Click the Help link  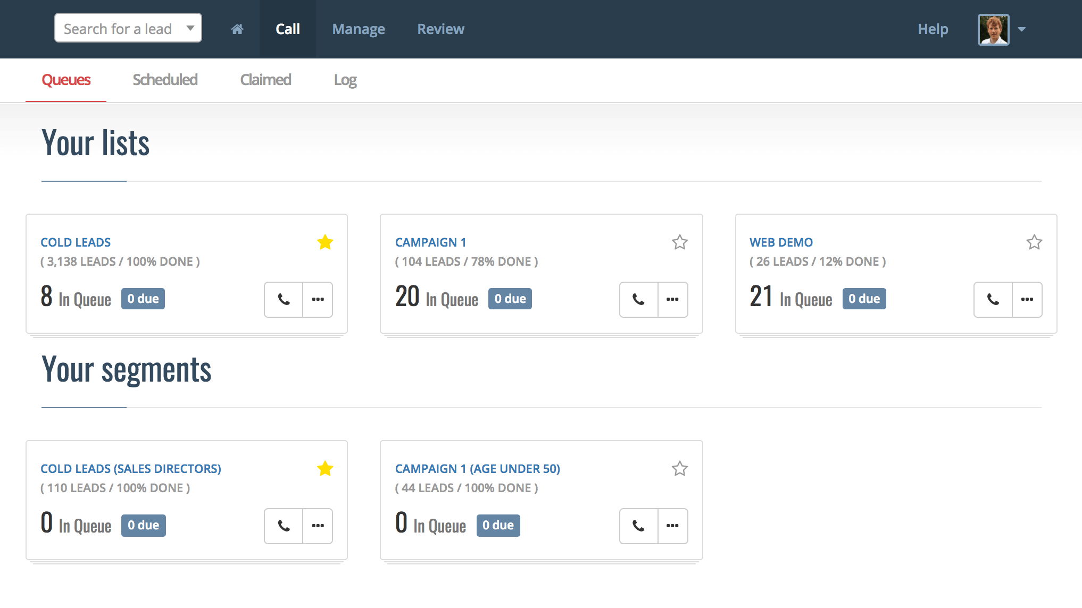[933, 28]
